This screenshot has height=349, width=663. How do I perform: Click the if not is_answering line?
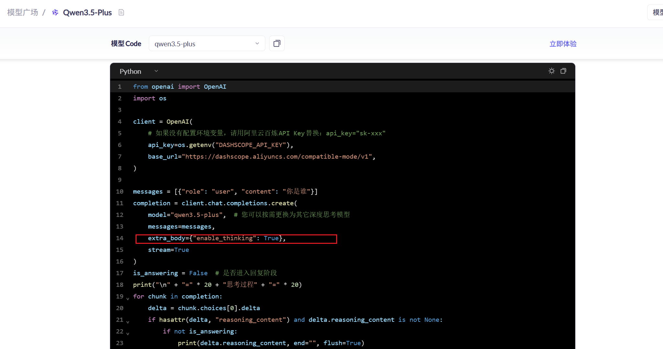pos(200,331)
